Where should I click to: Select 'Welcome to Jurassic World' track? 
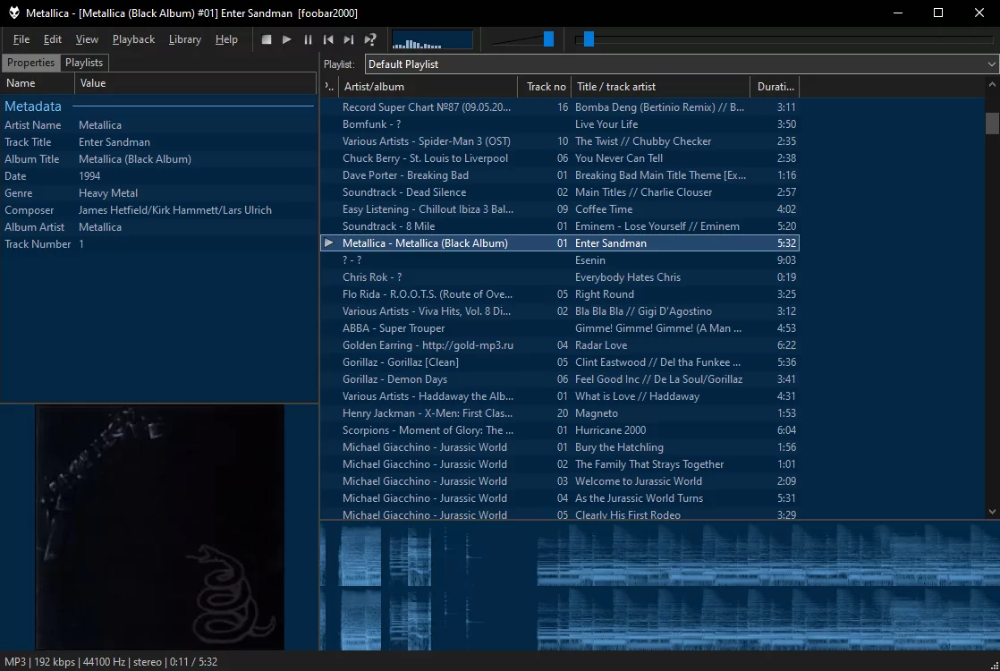tap(560, 481)
